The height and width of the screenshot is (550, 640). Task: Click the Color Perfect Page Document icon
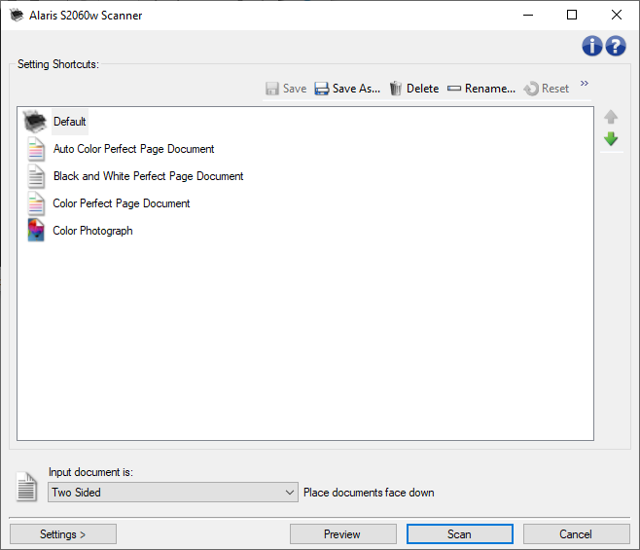(36, 203)
